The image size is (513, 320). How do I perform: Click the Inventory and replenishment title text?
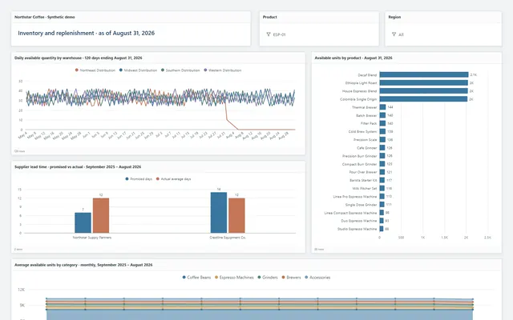pos(86,33)
